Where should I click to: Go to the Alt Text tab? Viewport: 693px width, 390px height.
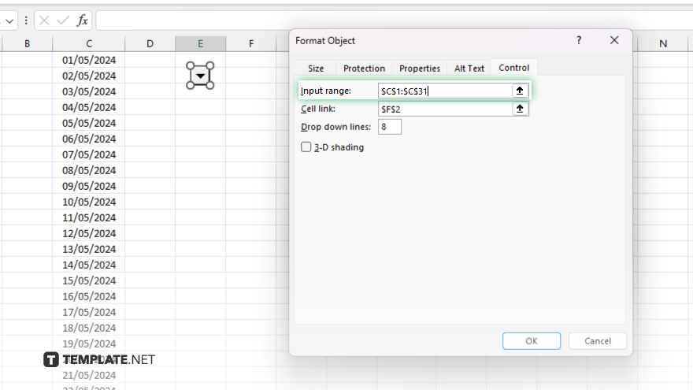[x=469, y=69]
